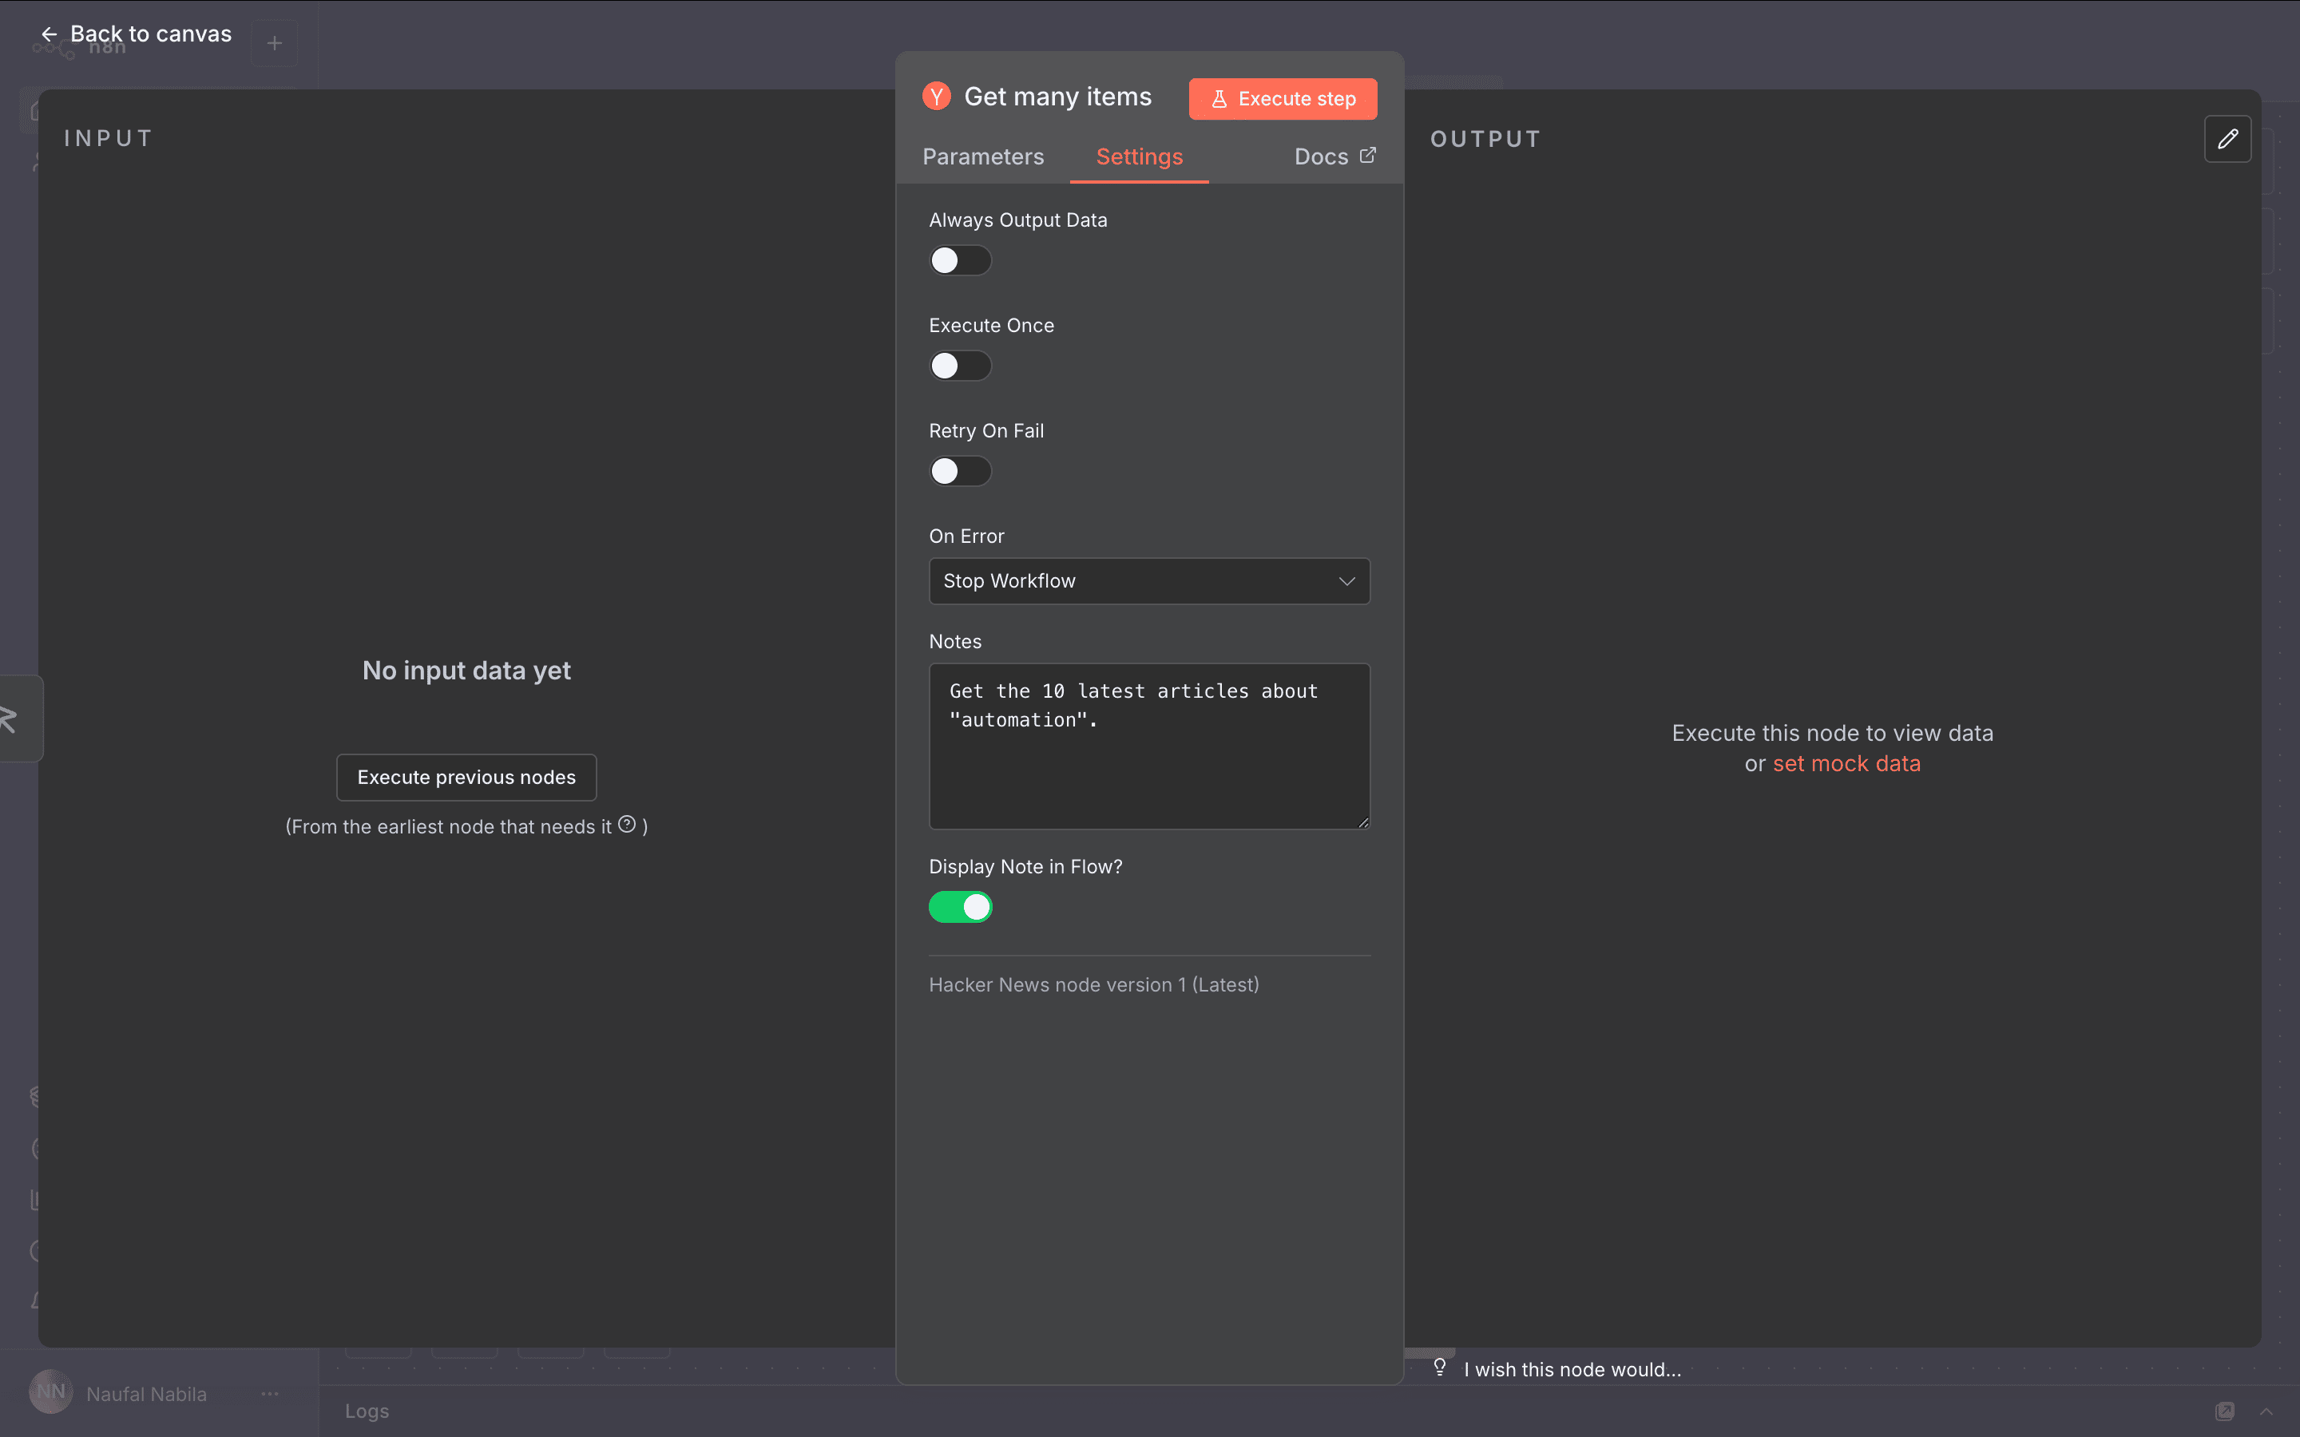Disable Display Note in Flow toggle
This screenshot has width=2300, height=1437.
point(960,907)
